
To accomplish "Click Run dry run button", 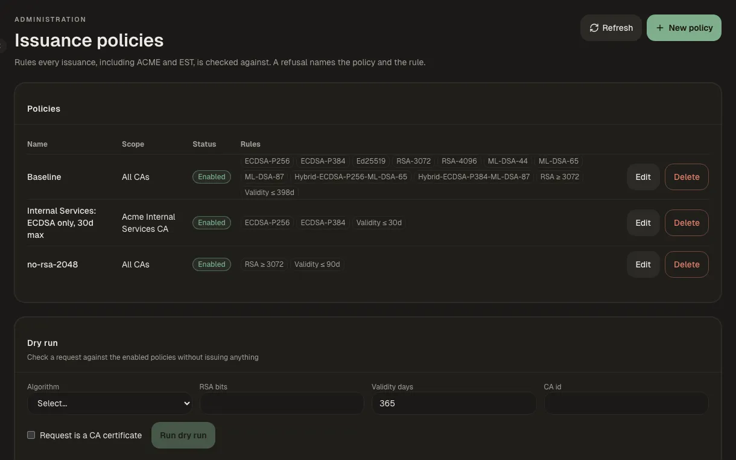I will [x=183, y=435].
